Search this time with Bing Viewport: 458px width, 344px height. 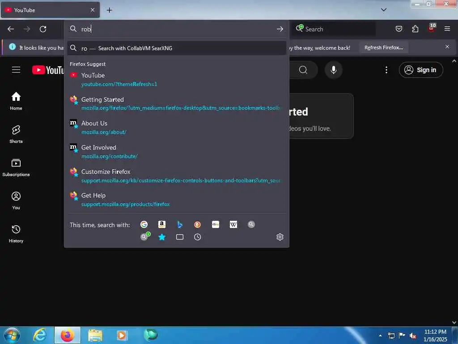(x=180, y=224)
